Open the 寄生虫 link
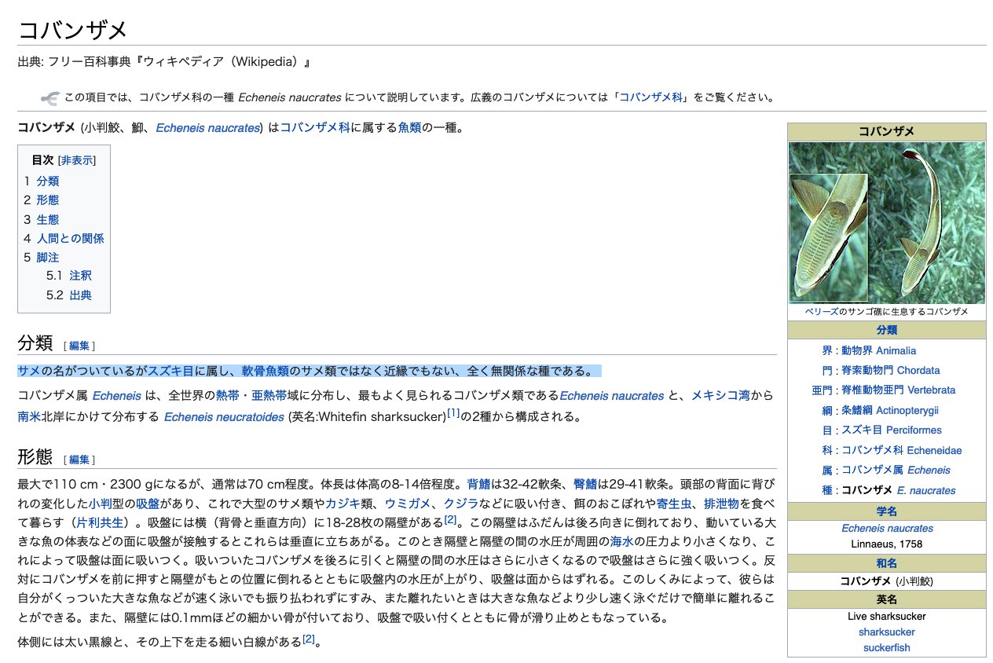Viewport: 993px width, 663px height. pyautogui.click(x=675, y=503)
